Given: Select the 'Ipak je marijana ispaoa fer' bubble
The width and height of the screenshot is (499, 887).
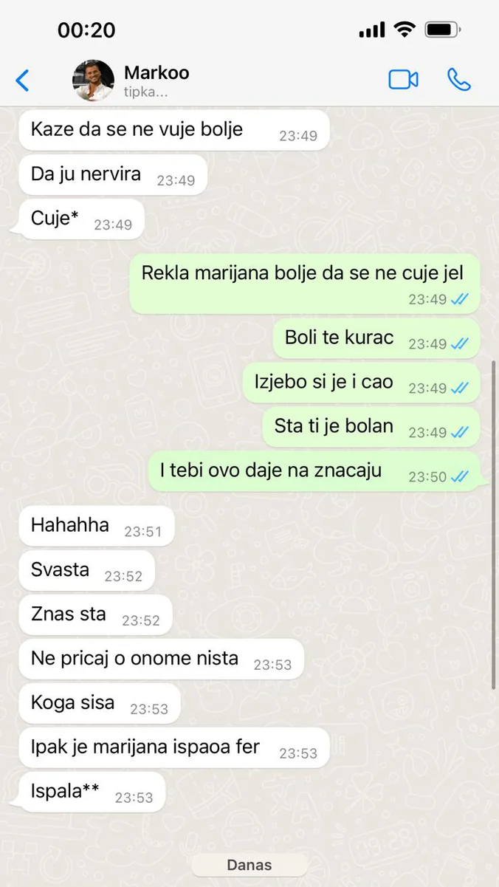Looking at the screenshot, I should (173, 748).
